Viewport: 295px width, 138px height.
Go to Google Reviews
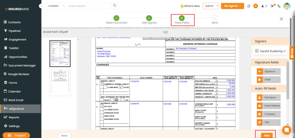click(x=16, y=74)
